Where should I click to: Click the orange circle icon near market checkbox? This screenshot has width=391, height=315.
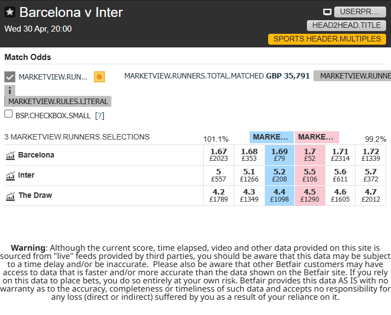click(x=99, y=77)
